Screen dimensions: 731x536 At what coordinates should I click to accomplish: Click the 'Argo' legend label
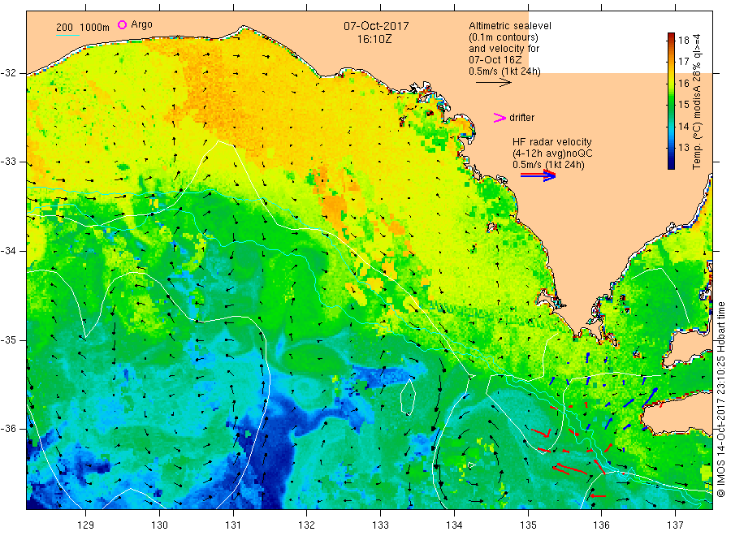141,24
